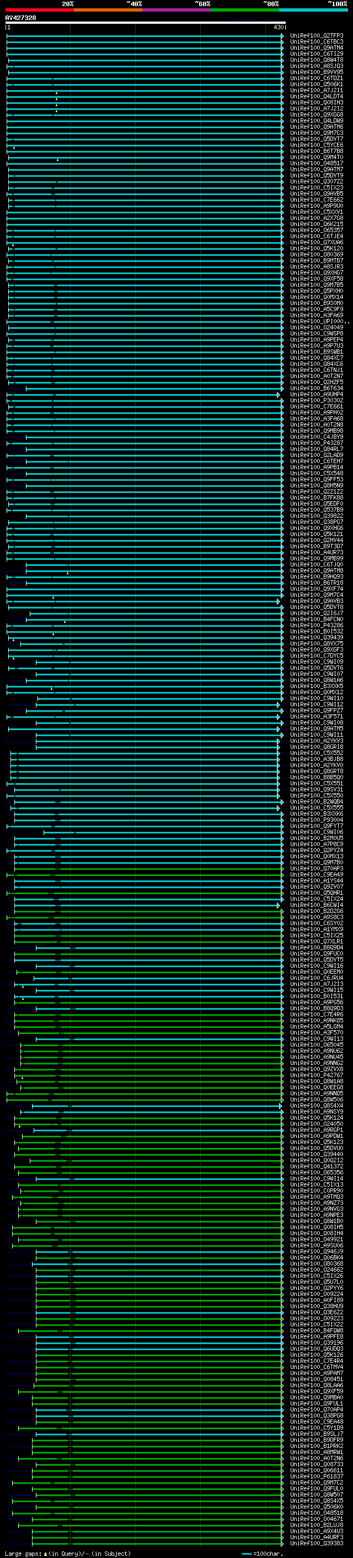Select the UniRef100_C5YCE6 label

[x=317, y=145]
